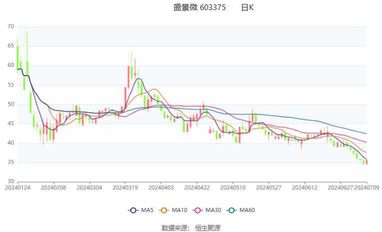Click y-axis value 50
The width and height of the screenshot is (382, 232).
(x=10, y=104)
